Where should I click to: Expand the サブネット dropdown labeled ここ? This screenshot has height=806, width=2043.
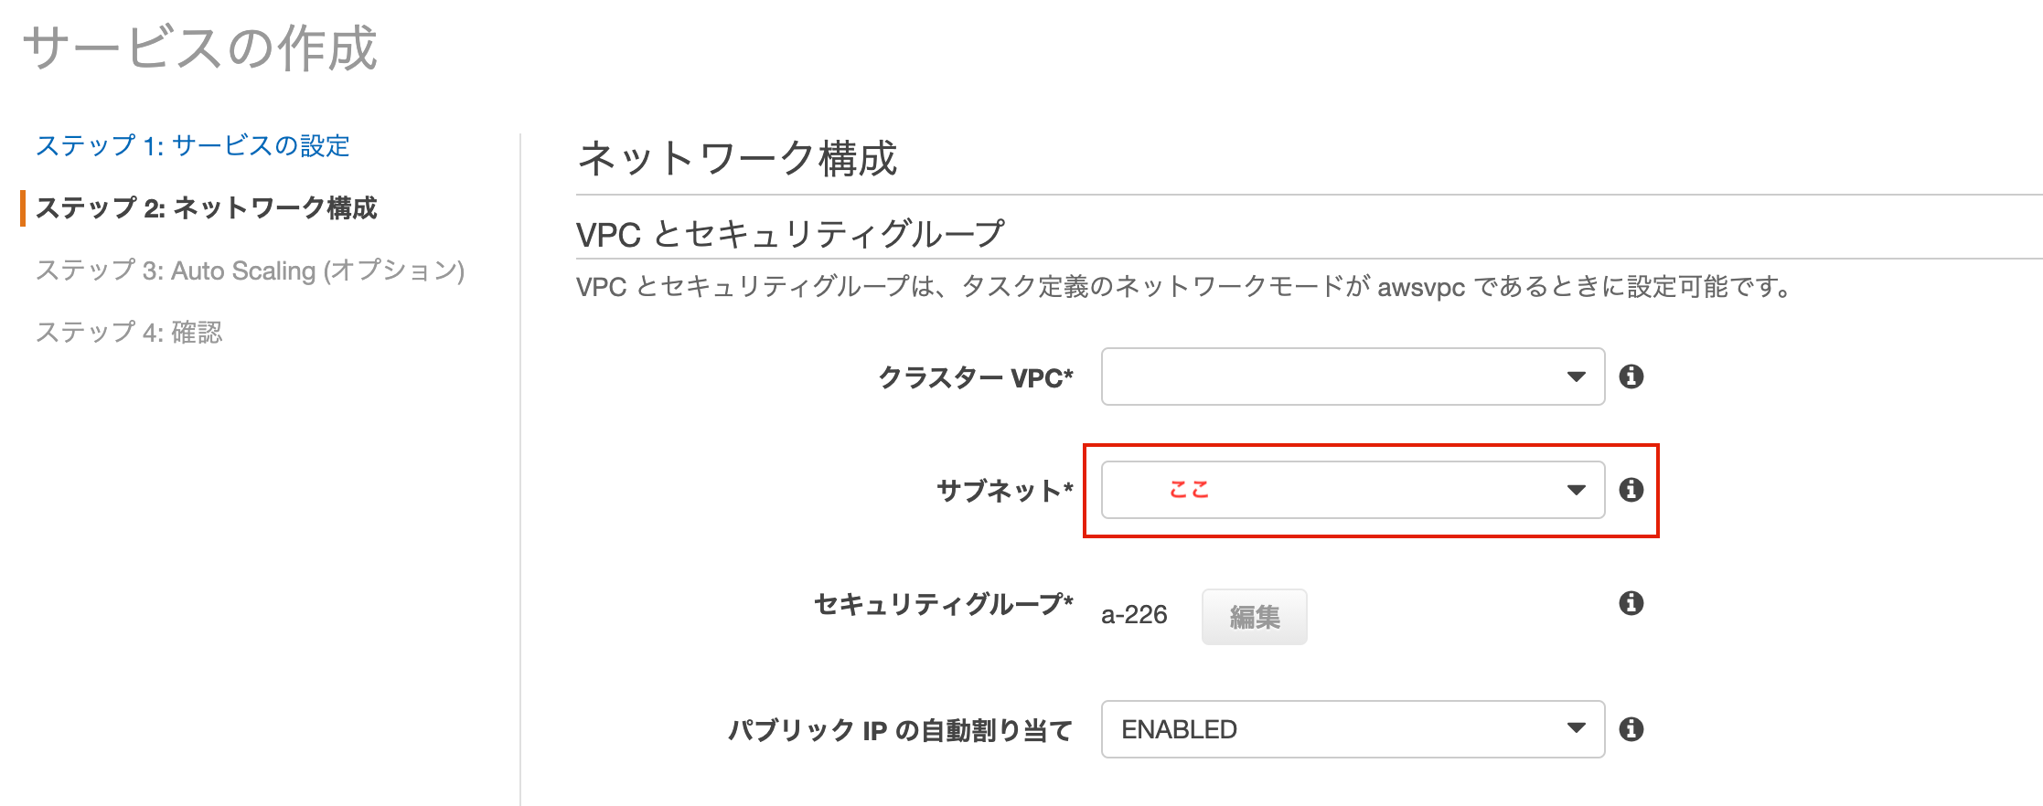[x=1352, y=490]
